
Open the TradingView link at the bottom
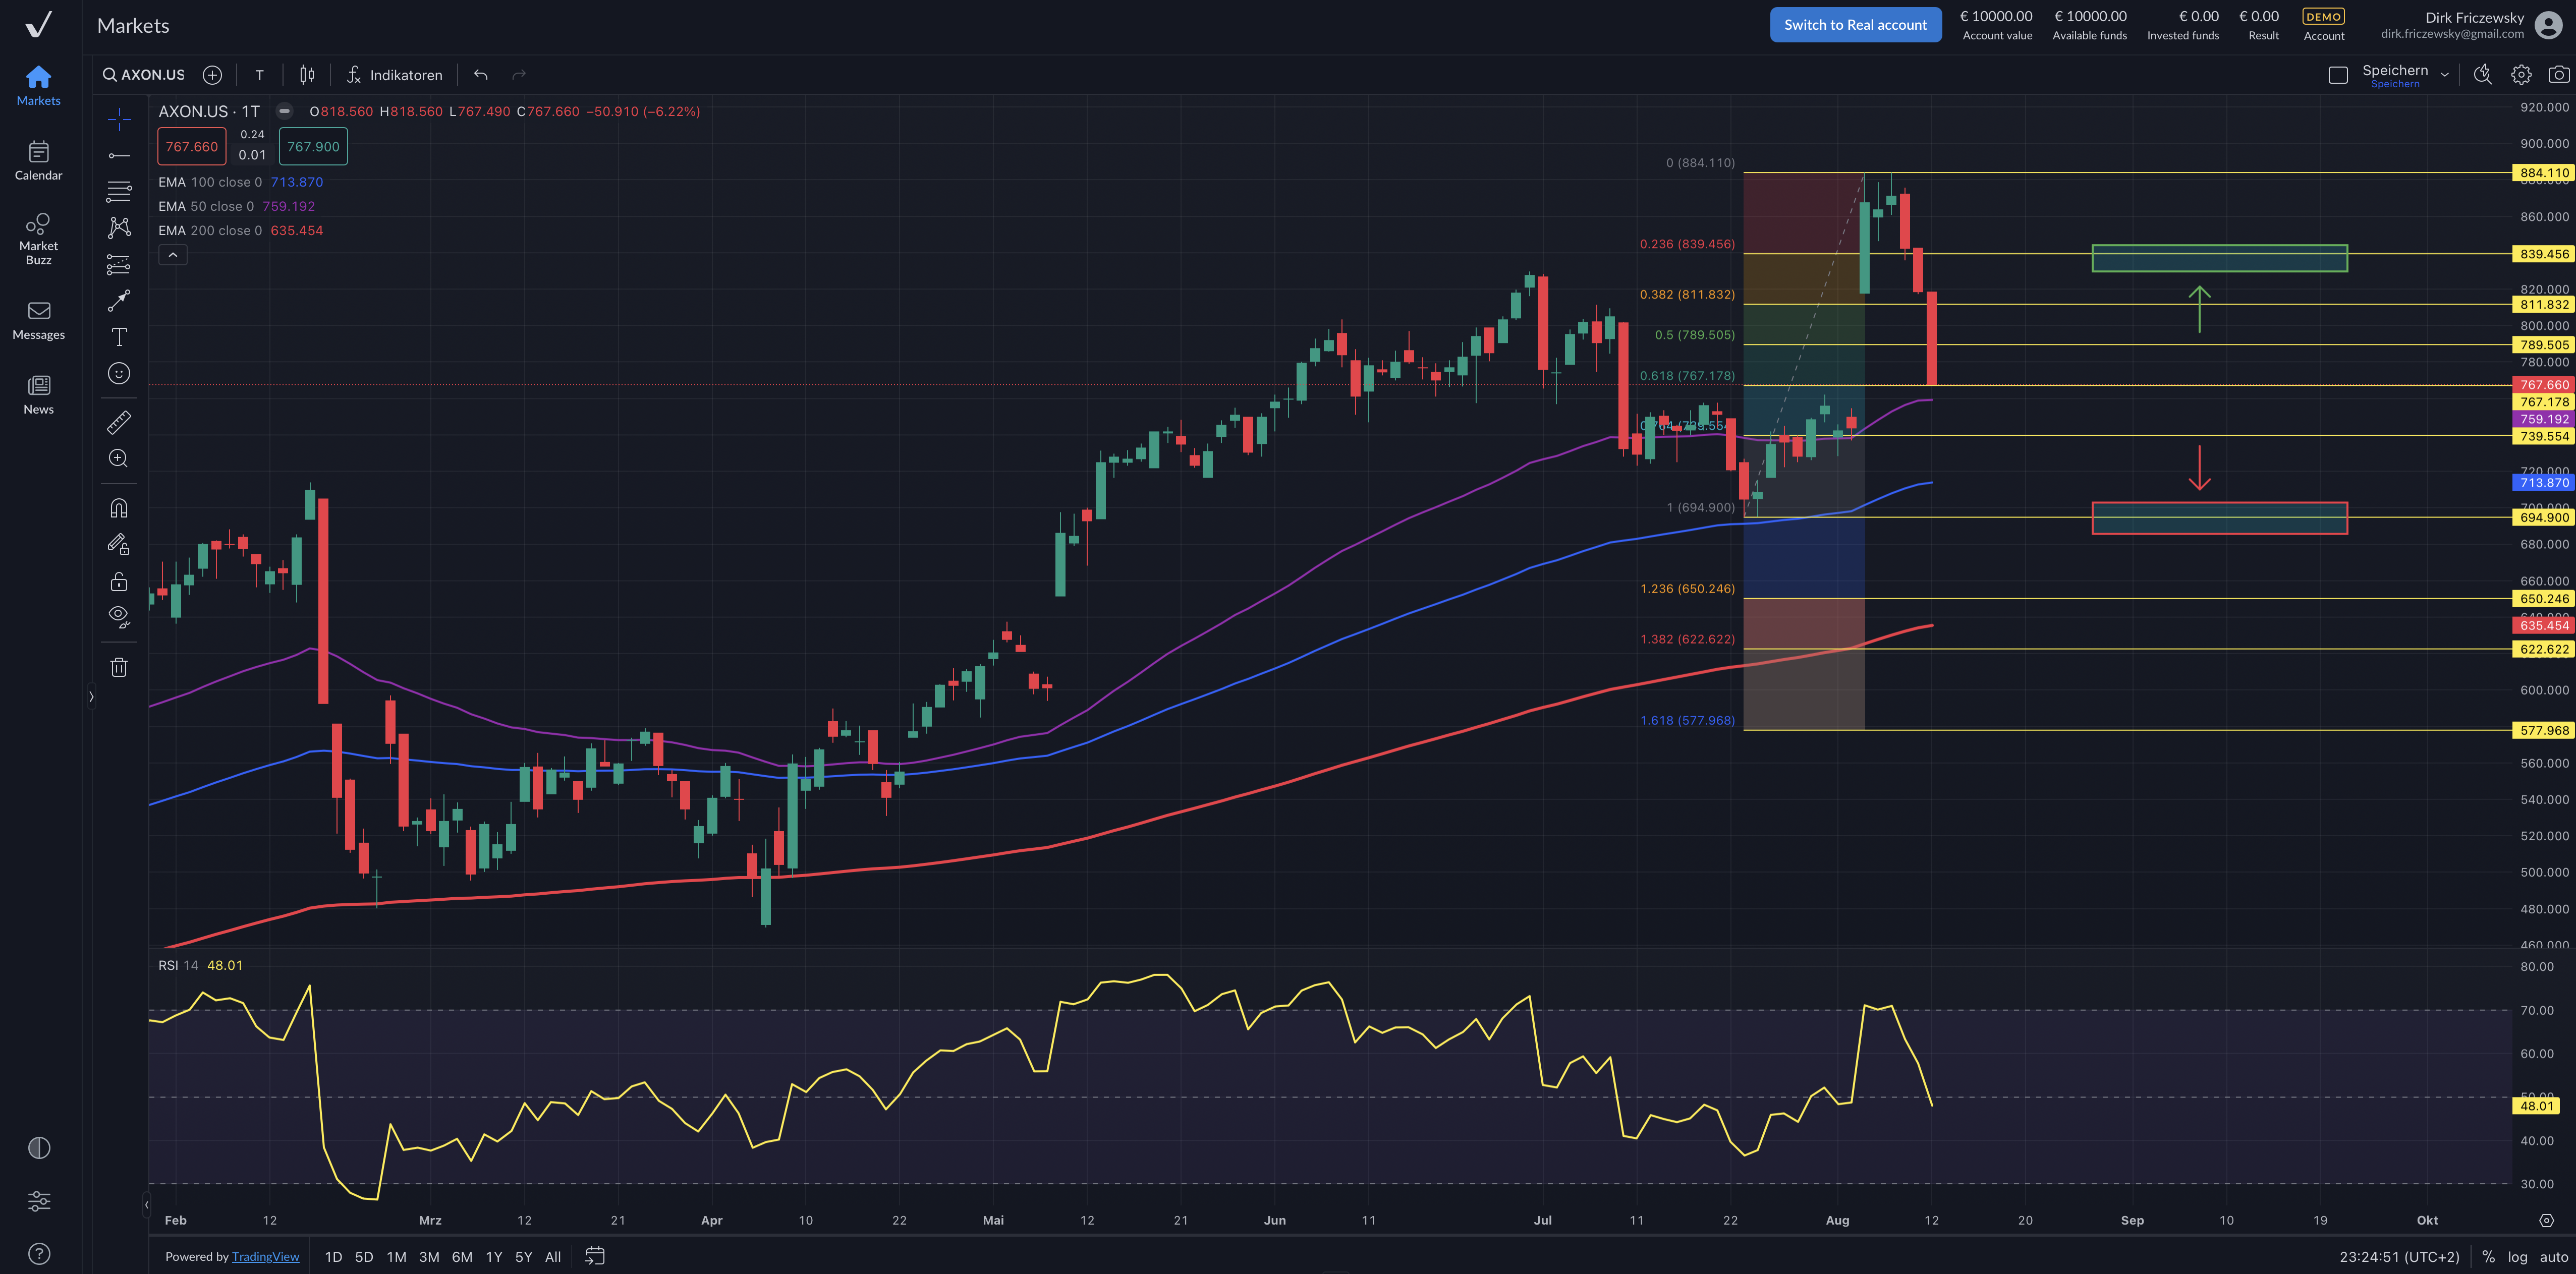coord(265,1256)
